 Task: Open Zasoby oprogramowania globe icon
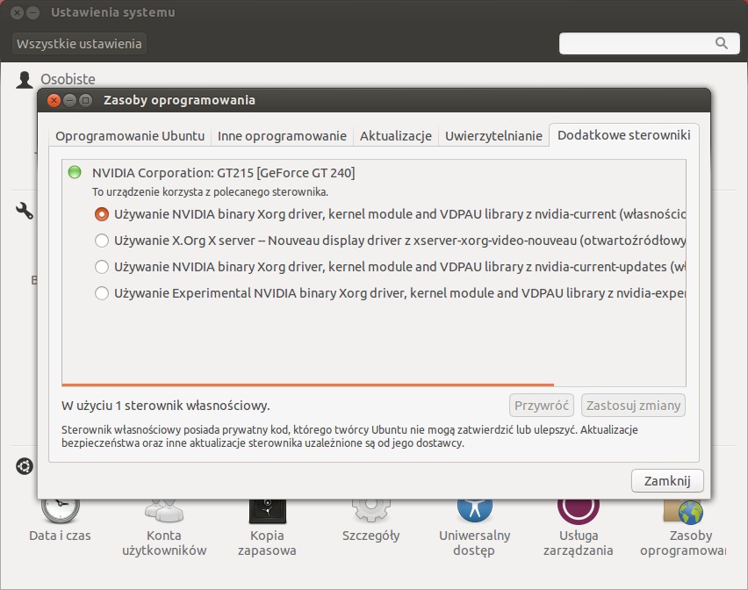683,511
